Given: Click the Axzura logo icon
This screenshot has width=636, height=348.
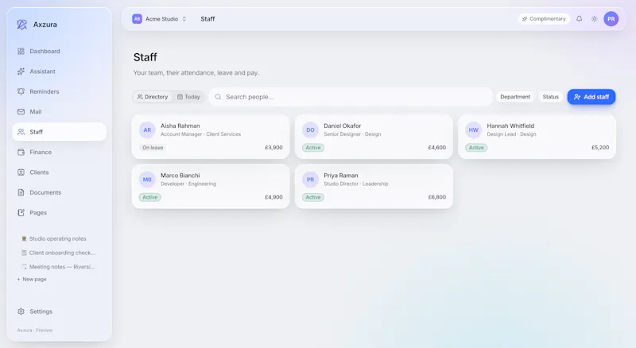Looking at the screenshot, I should pos(22,25).
